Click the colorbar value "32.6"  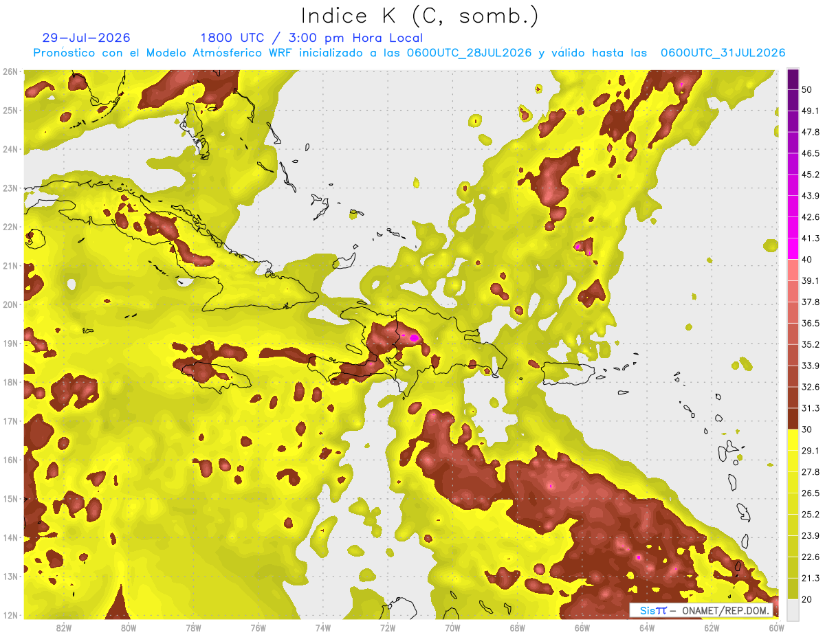click(x=811, y=387)
